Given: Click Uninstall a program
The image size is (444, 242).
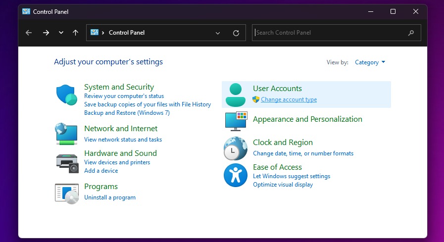Looking at the screenshot, I should pos(110,197).
